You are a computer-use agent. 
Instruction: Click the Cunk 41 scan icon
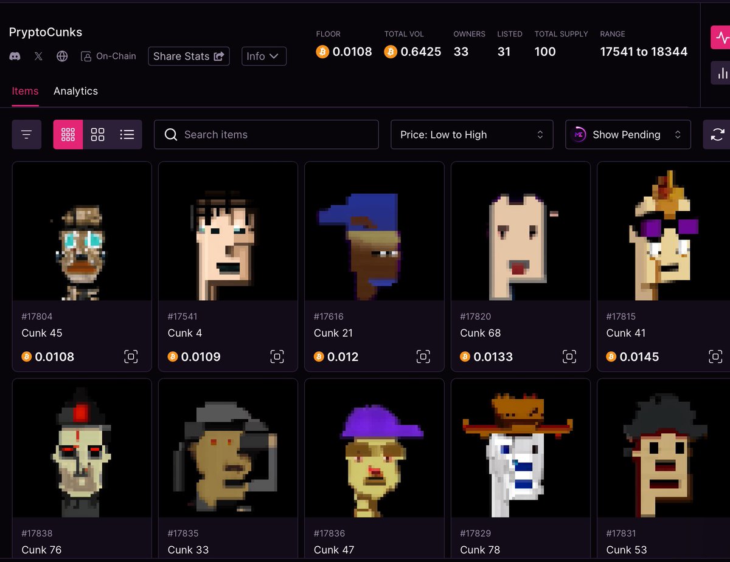coord(715,357)
